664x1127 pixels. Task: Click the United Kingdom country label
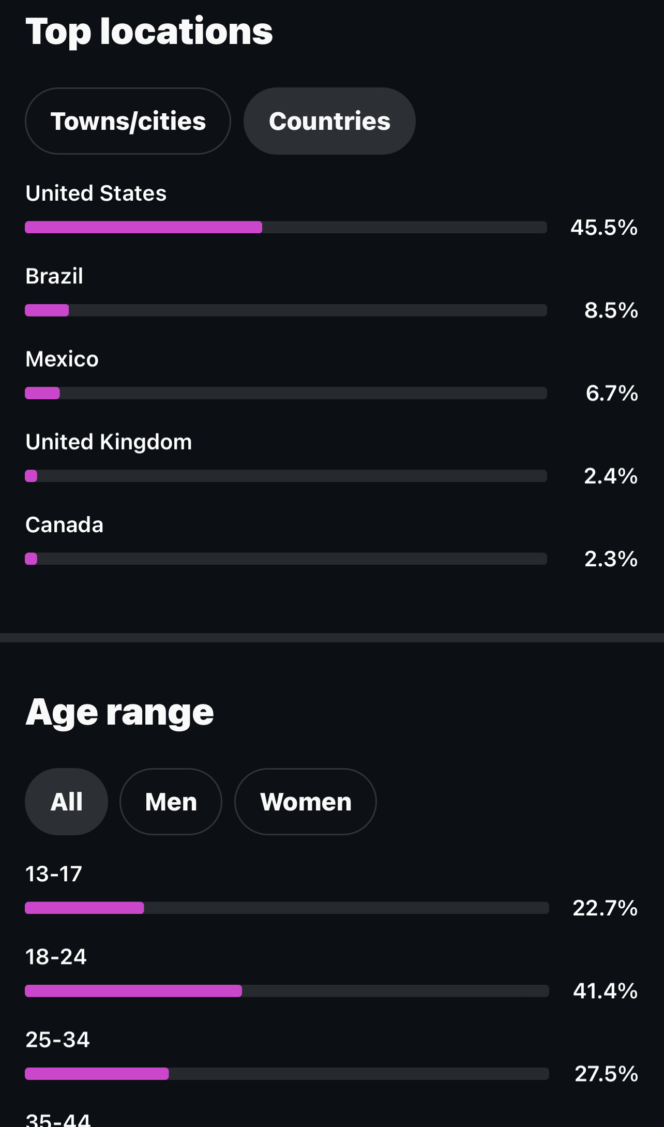pos(109,442)
